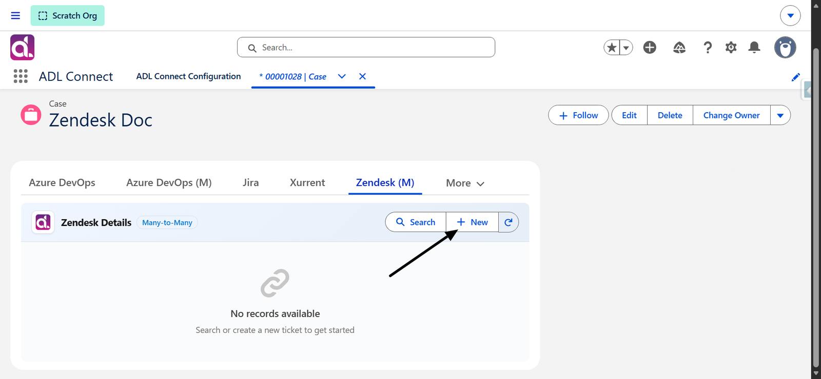Screen dimensions: 821x379
Task: Switch to the Jira tab
Action: coord(251,183)
